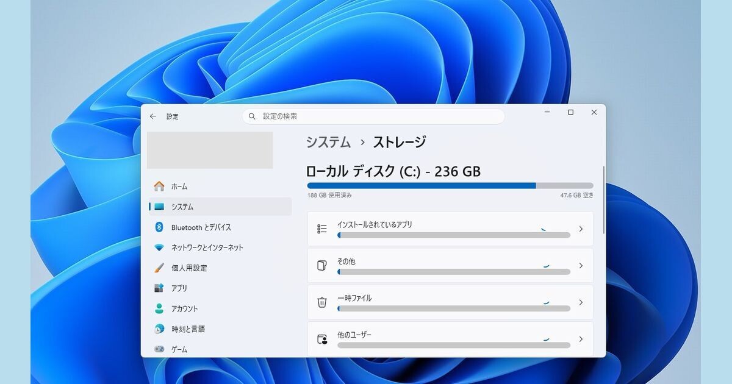The width and height of the screenshot is (732, 384).
Task: Go to ネットワークとインターネット settings
Action: tap(220, 247)
